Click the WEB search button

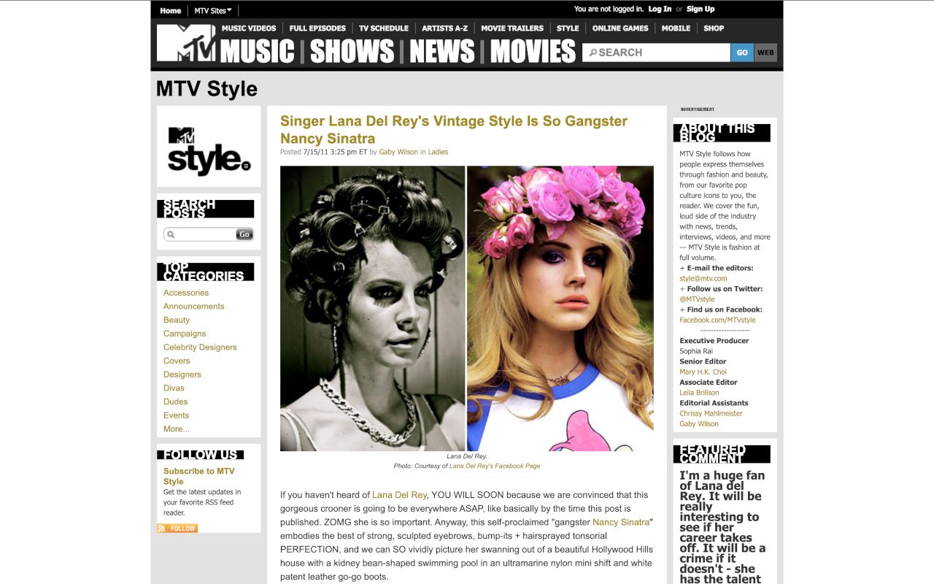click(x=765, y=53)
